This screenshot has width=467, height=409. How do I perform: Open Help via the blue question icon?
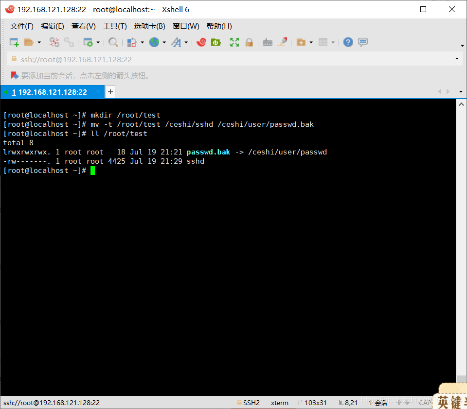[348, 42]
